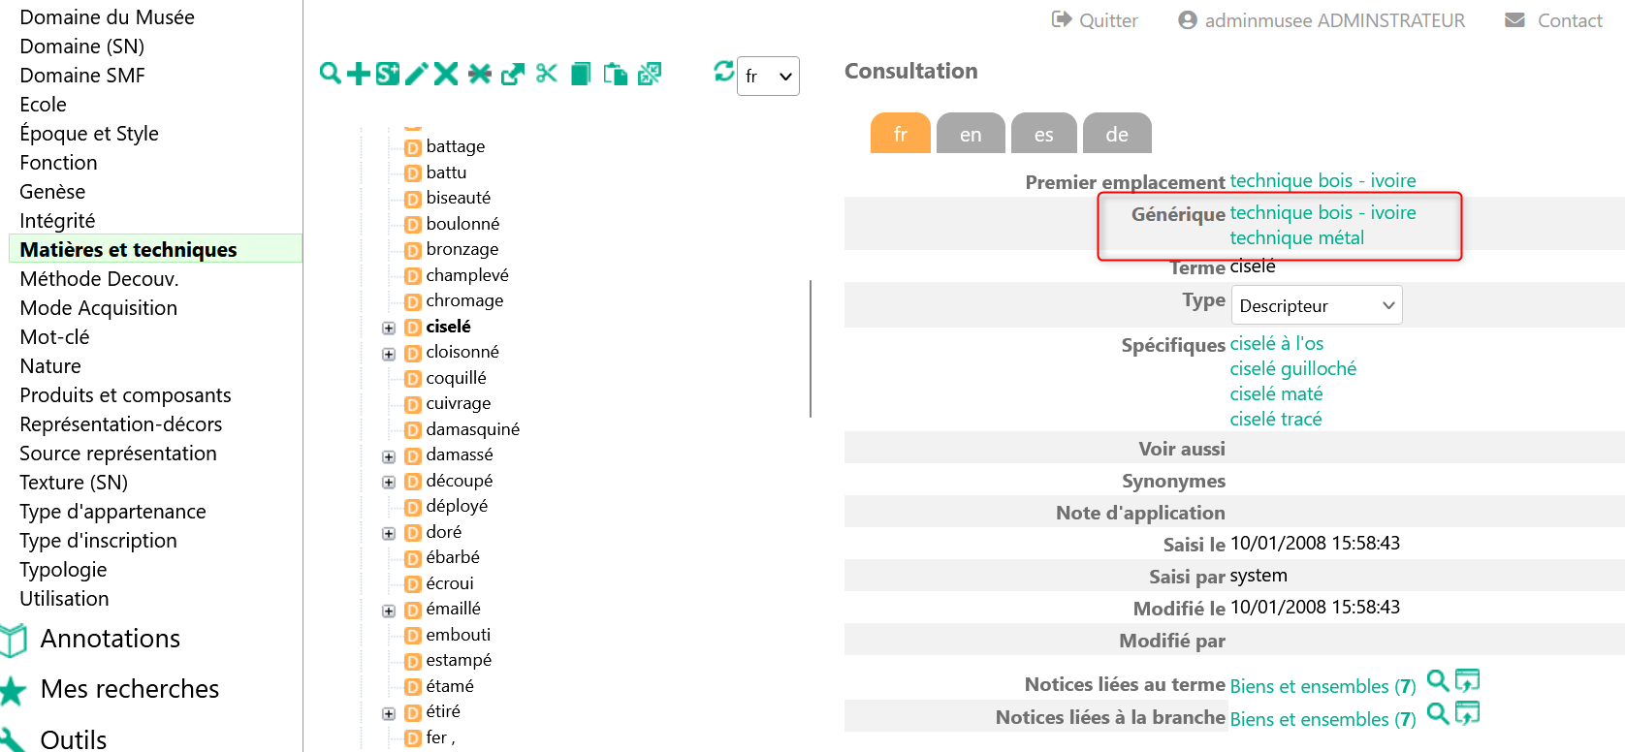Click the magnifier search icon in the thesaurus toolbar
The image size is (1625, 752).
coord(331,74)
